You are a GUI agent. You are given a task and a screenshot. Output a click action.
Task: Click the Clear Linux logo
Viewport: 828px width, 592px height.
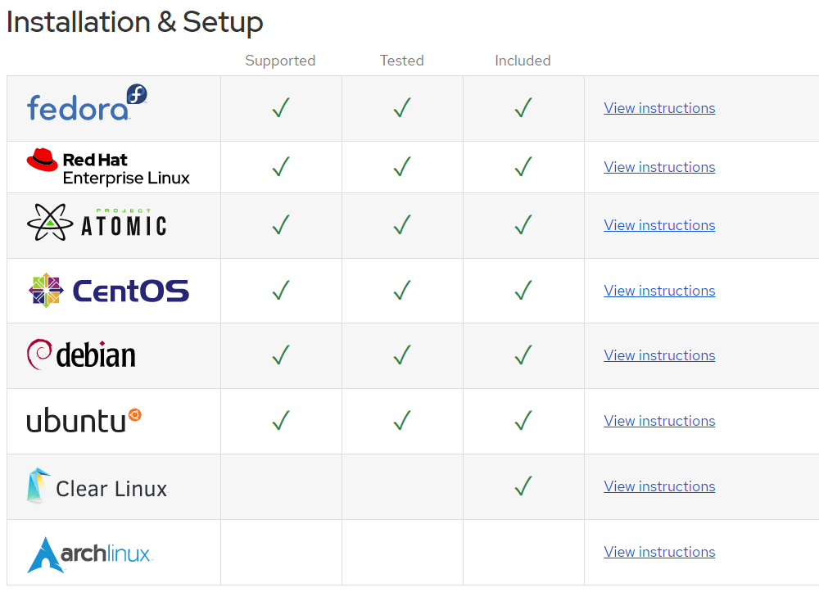tap(97, 486)
